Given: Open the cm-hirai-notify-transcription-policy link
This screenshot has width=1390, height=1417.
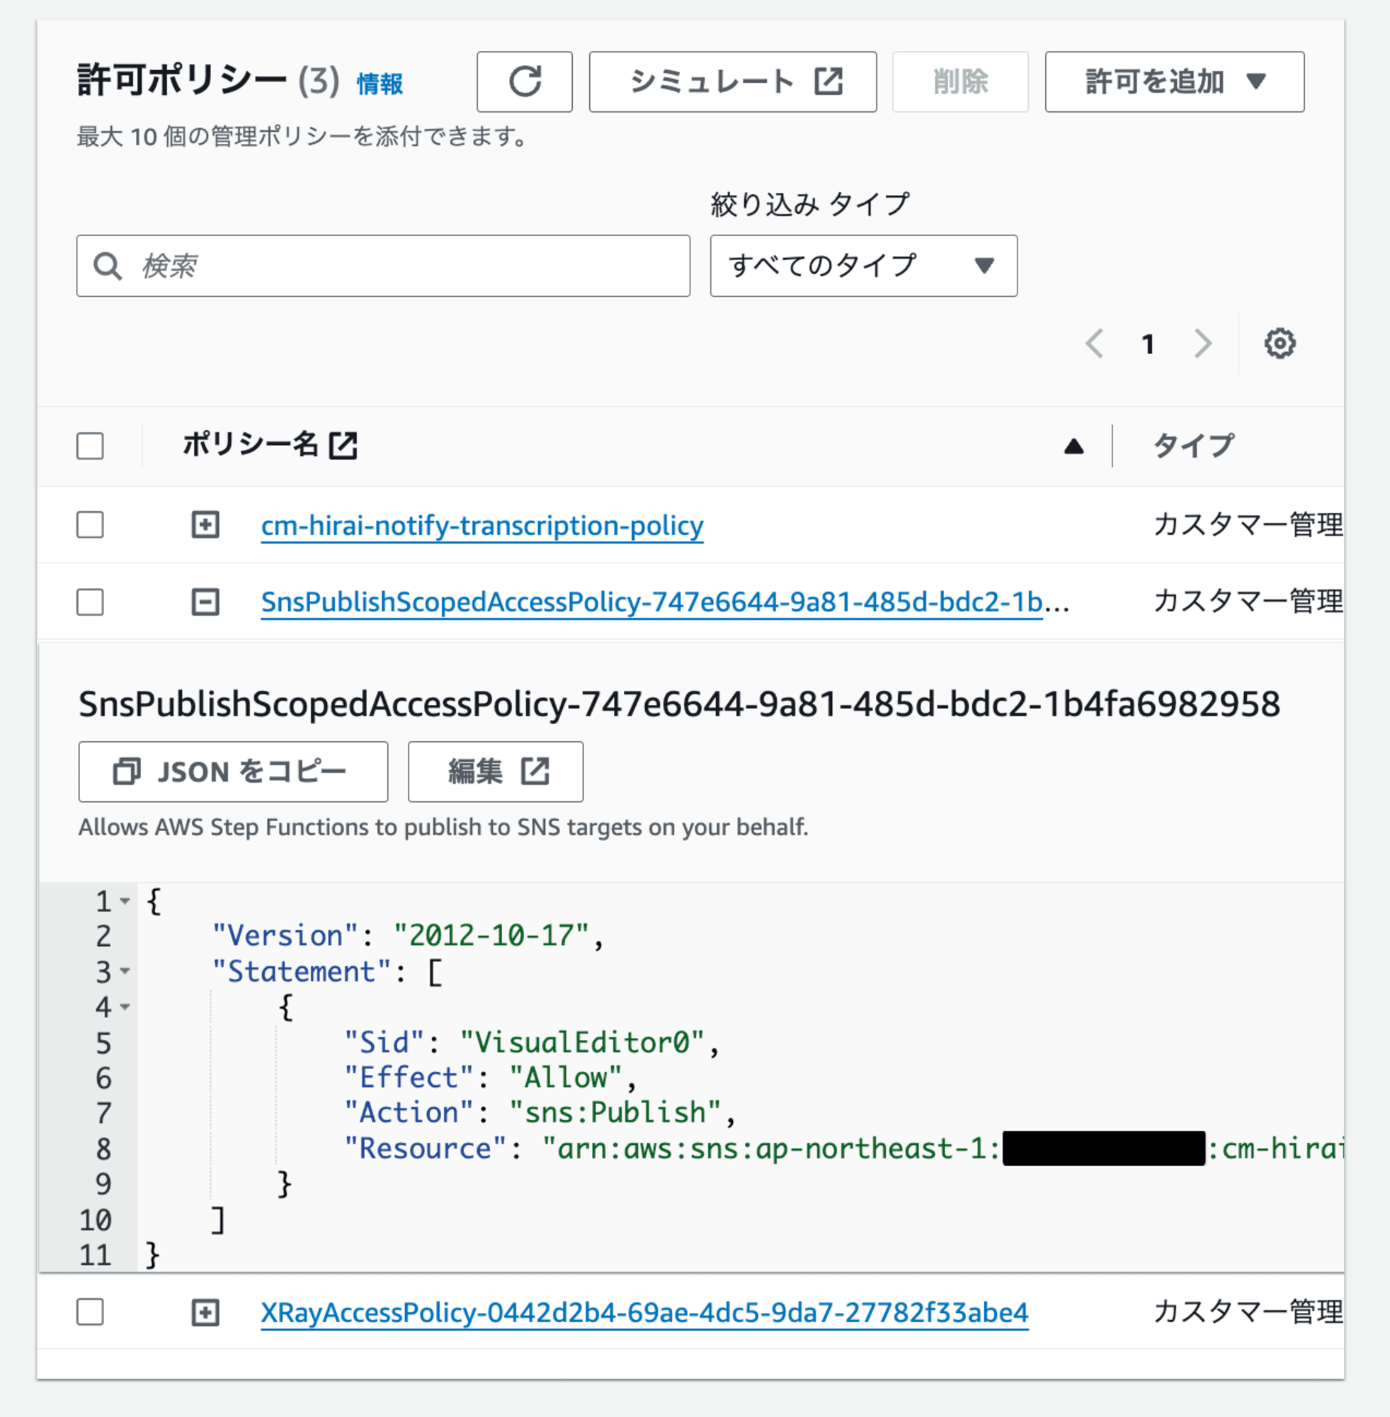Looking at the screenshot, I should (482, 525).
